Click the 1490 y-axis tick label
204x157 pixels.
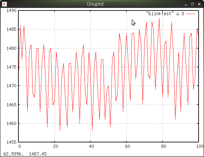(11, 10)
